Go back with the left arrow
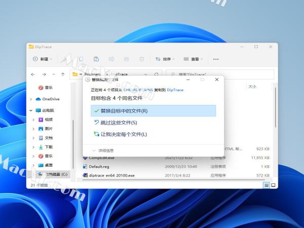The height and width of the screenshot is (228, 304). tap(33, 74)
